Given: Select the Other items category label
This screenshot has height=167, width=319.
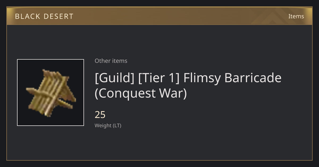Looking at the screenshot, I should click(x=111, y=61).
